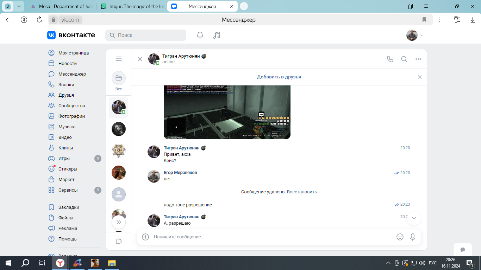Expand the collapsed chat list sidebar

coord(119,222)
